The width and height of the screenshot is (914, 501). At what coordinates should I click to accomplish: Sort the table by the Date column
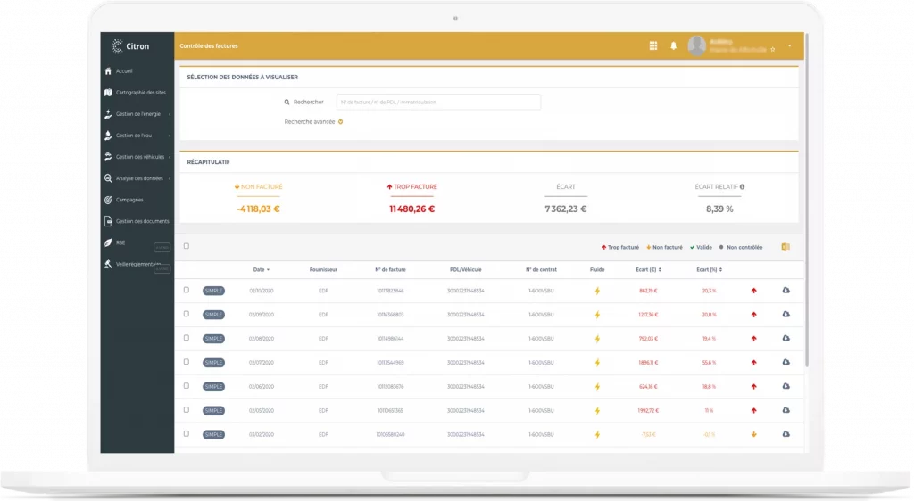[261, 269]
